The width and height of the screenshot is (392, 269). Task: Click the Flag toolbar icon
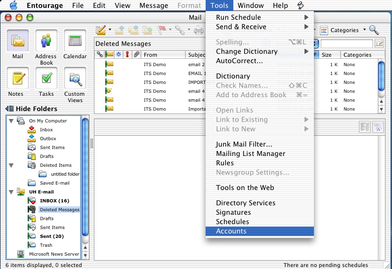pos(162,30)
